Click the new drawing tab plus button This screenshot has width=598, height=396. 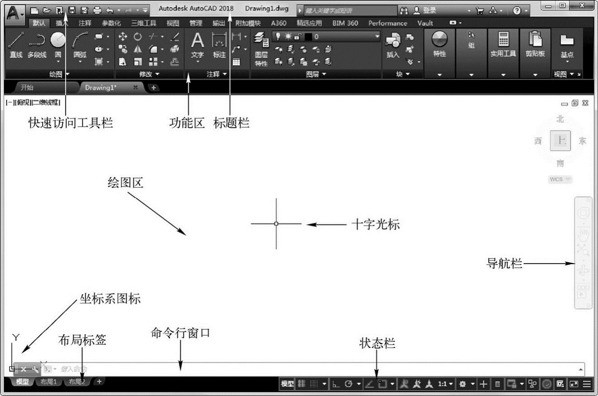click(x=153, y=87)
